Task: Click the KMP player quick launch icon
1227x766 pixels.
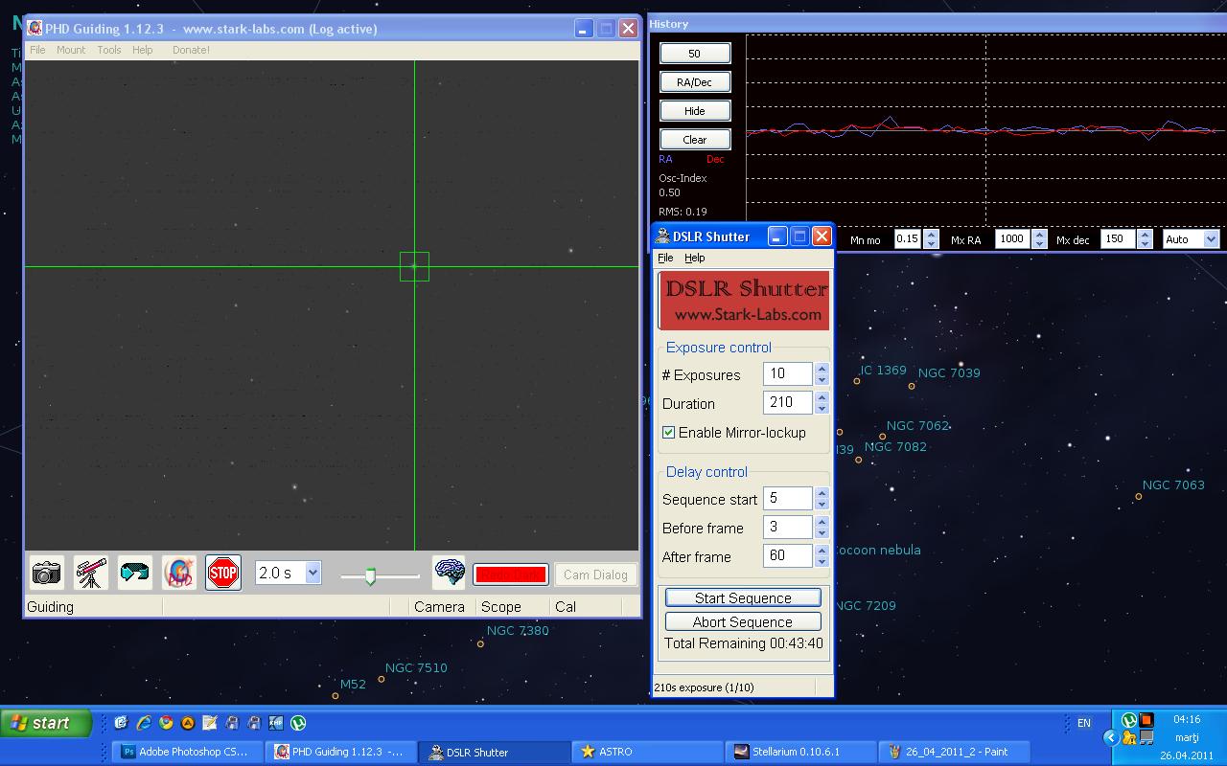Action: 276,723
